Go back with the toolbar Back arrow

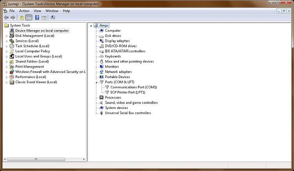pyautogui.click(x=6, y=18)
